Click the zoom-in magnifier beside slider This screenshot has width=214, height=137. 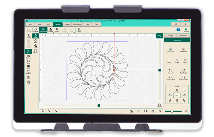click(x=187, y=111)
